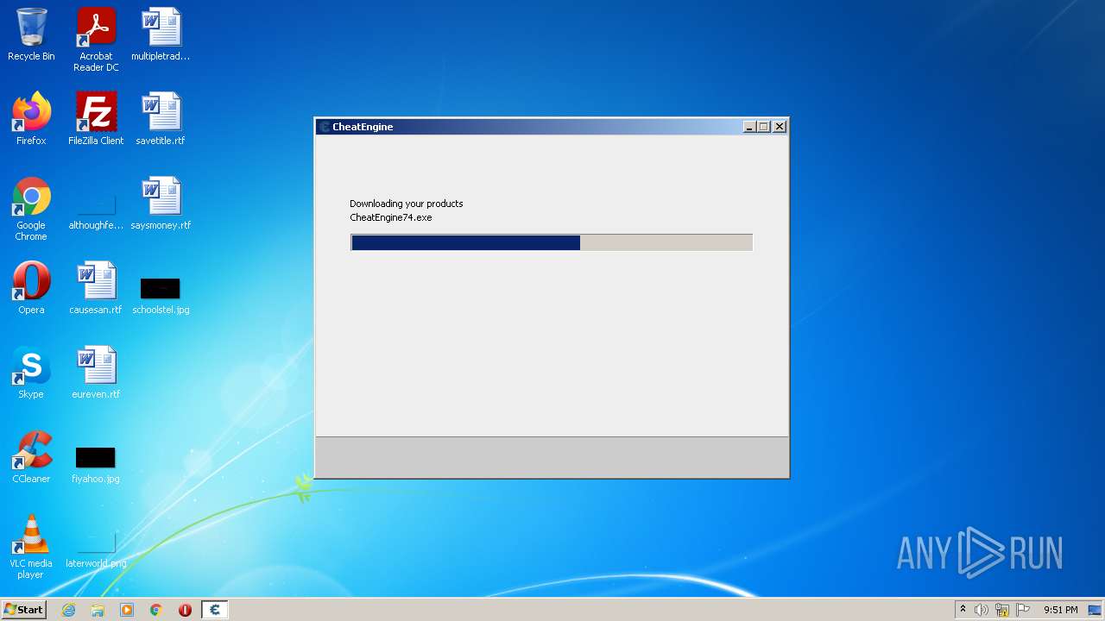Show hidden system tray icons
The height and width of the screenshot is (621, 1105).
(x=963, y=610)
